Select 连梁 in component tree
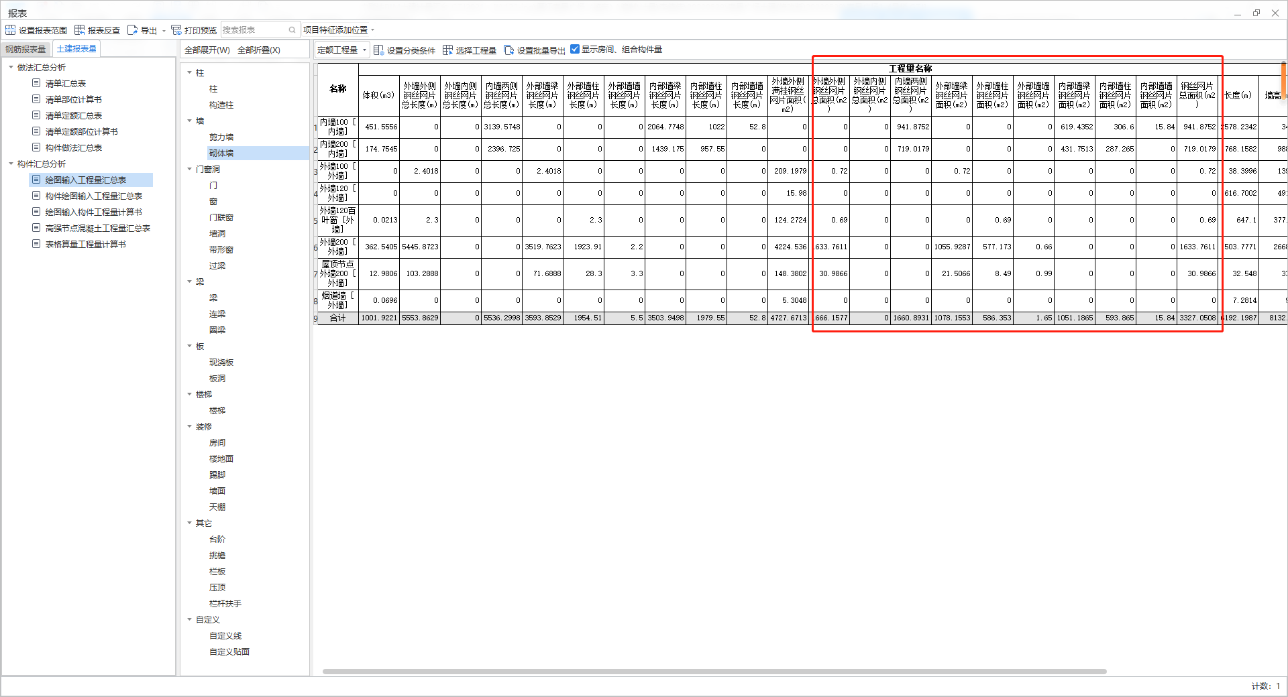1288x697 pixels. (217, 314)
